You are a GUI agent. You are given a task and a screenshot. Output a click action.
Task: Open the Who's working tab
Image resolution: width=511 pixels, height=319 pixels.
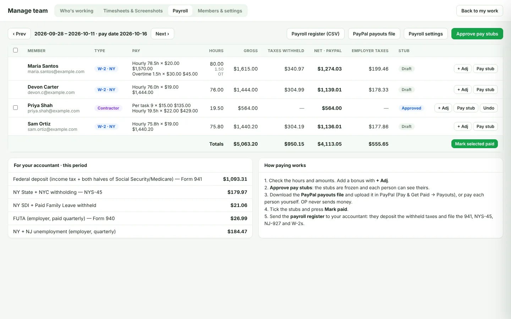[77, 11]
